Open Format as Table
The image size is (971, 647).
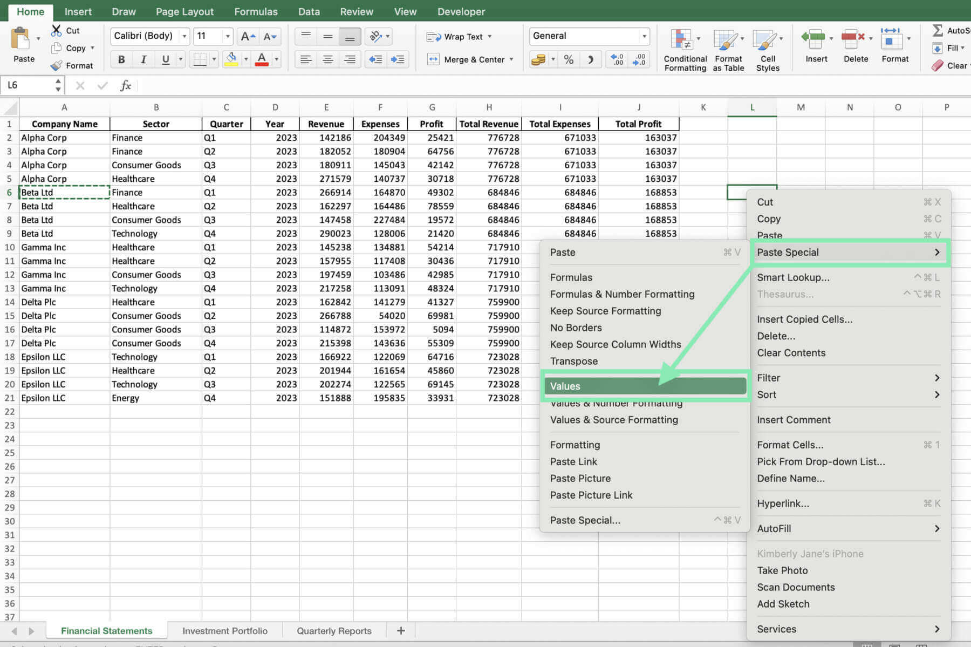(728, 50)
